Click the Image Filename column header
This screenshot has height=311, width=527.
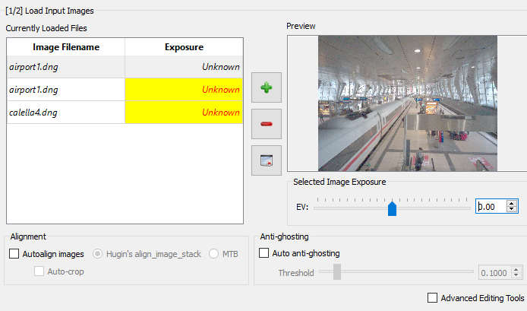(66, 47)
